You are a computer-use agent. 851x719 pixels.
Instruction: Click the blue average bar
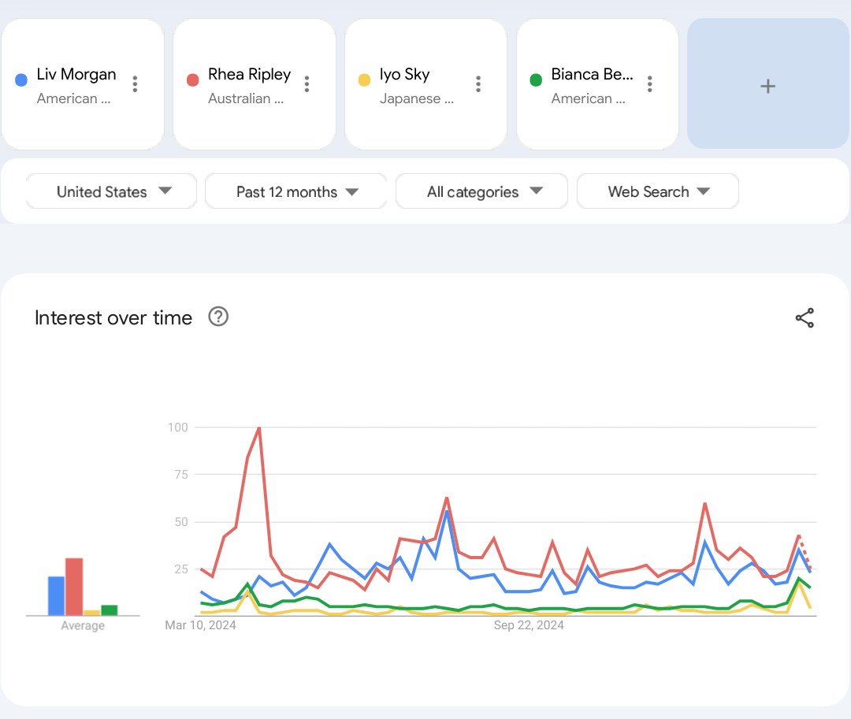pos(57,596)
